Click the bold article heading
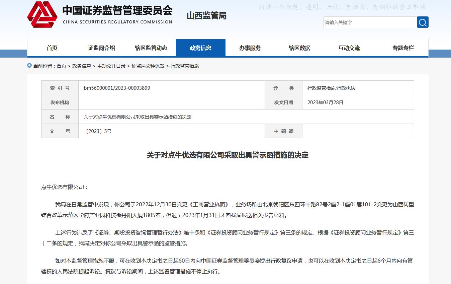The width and height of the screenshot is (451, 284). (228, 155)
